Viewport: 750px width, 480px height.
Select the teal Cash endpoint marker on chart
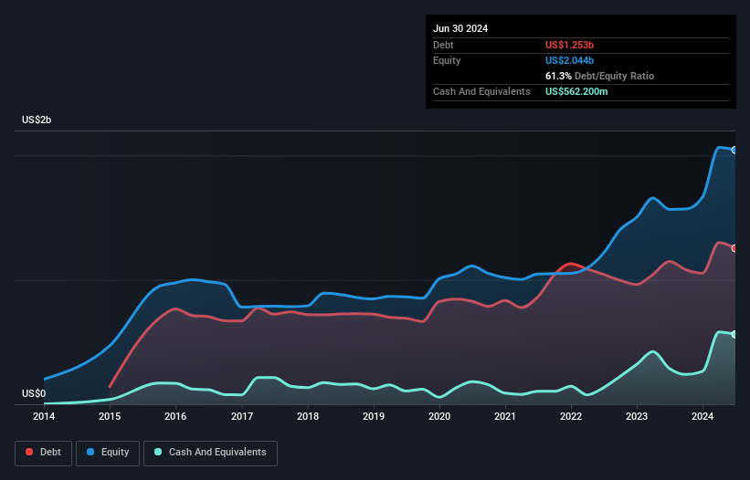pos(734,334)
